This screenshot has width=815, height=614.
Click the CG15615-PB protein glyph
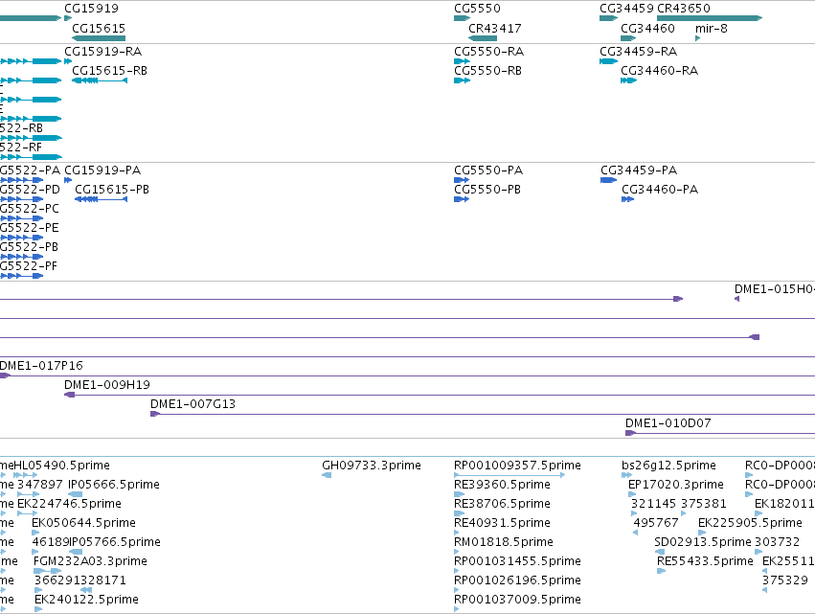[x=101, y=199]
